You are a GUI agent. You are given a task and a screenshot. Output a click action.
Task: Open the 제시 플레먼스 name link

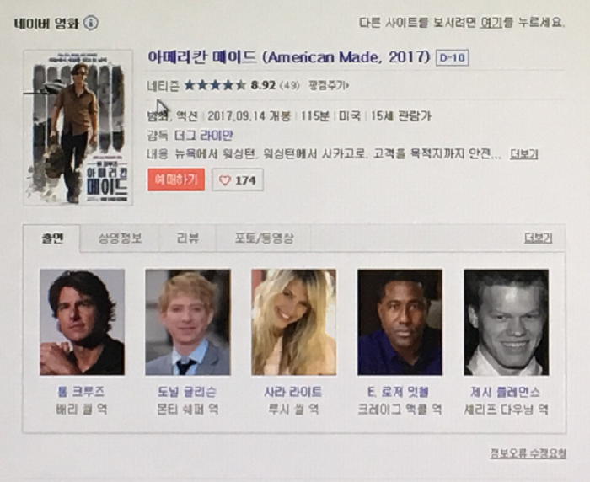506,392
